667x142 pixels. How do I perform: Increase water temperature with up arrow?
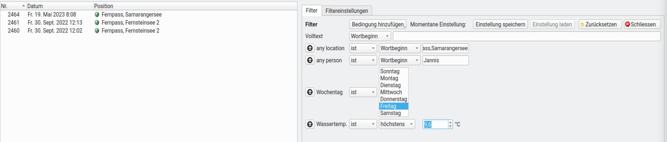click(x=450, y=122)
